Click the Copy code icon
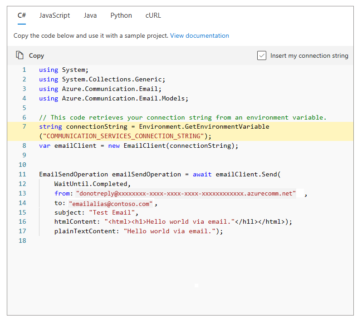Image resolution: width=362 pixels, height=321 pixels. pos(20,55)
